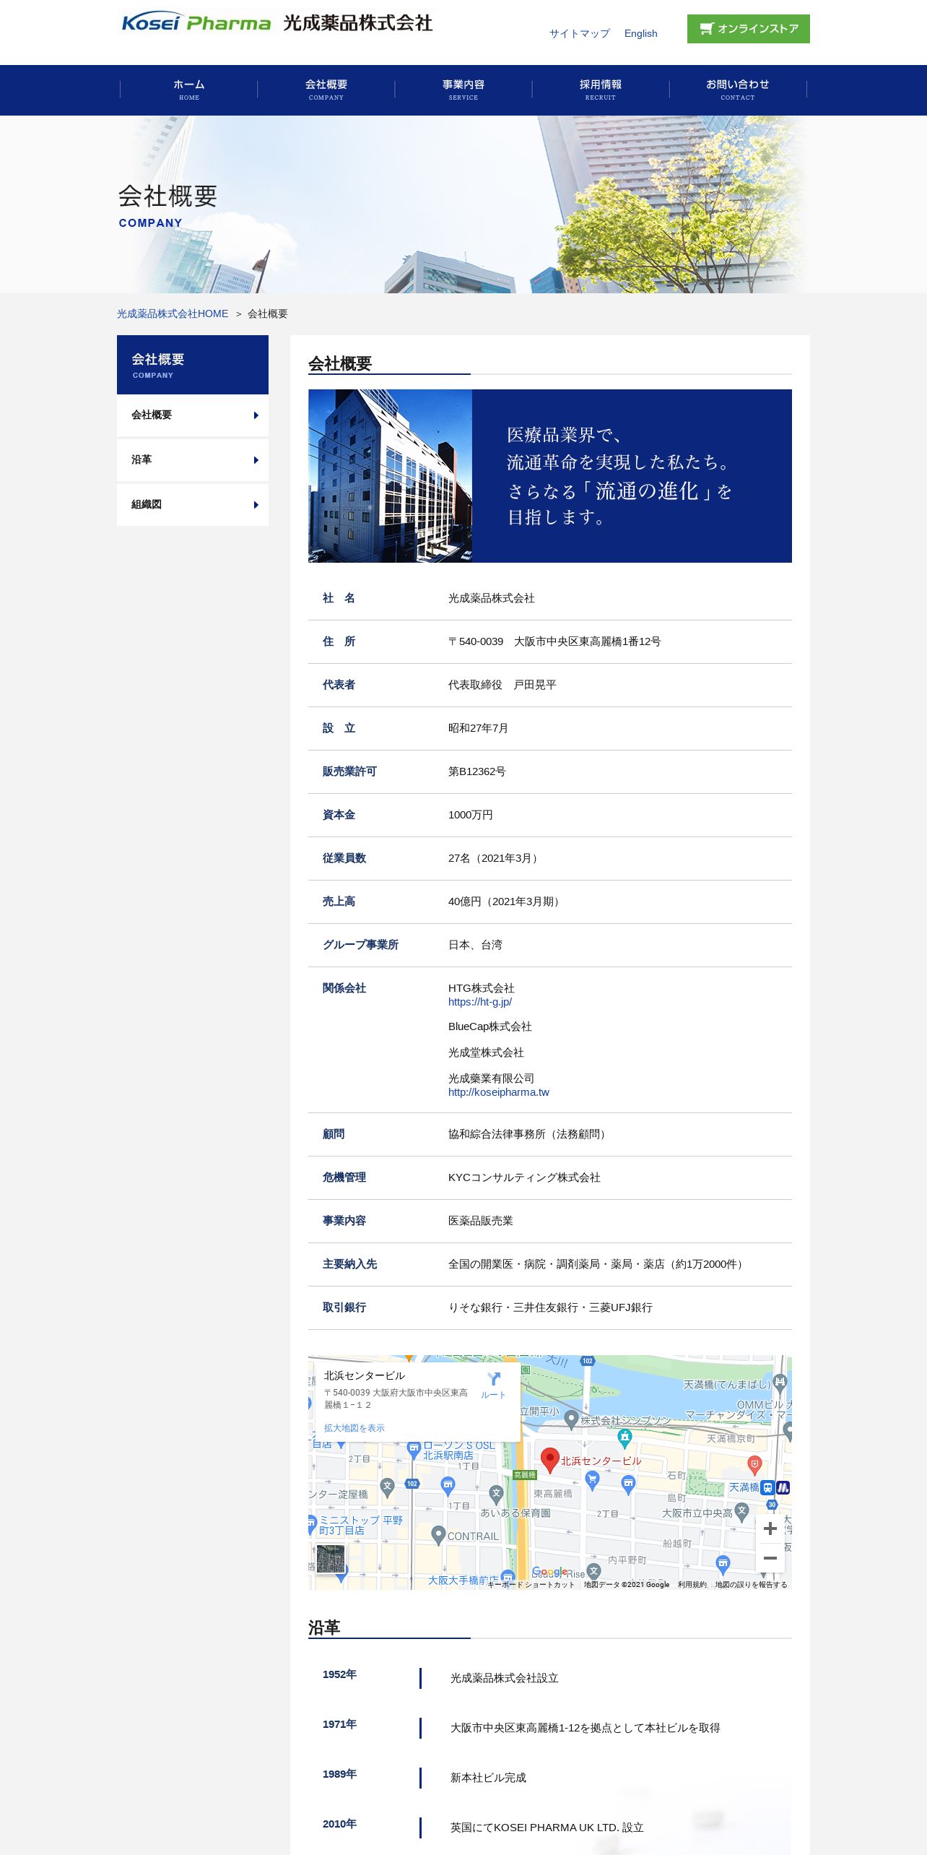Click breadcrumb 光成薬品株式会社HOME
Image resolution: width=927 pixels, height=1855 pixels.
(173, 314)
